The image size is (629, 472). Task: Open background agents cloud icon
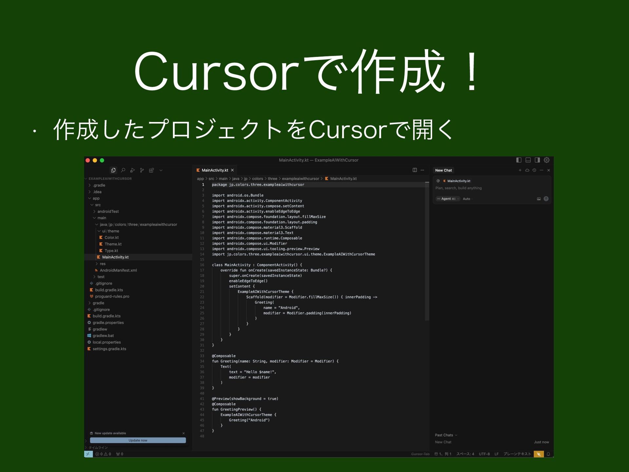point(527,170)
